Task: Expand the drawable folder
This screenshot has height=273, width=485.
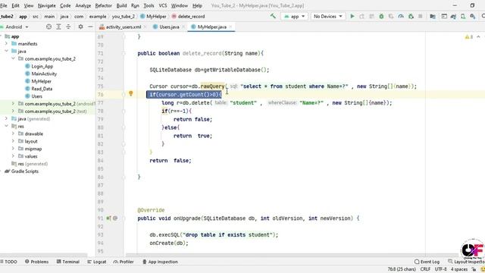Action: pos(13,133)
